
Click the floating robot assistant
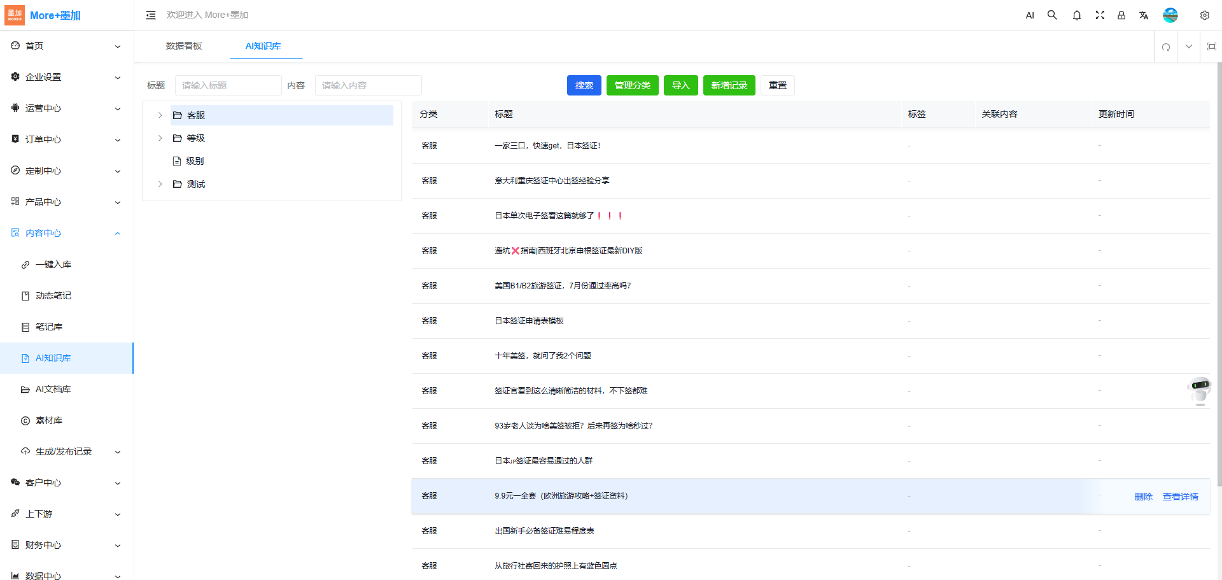[x=1200, y=390]
